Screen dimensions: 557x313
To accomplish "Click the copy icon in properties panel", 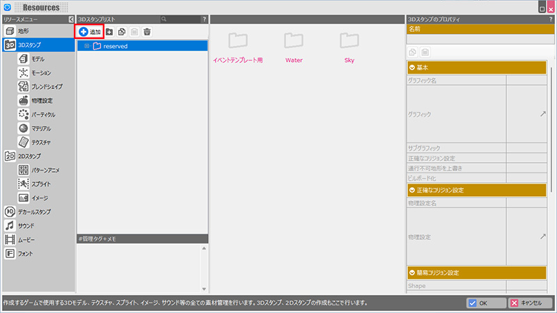I will tap(412, 53).
